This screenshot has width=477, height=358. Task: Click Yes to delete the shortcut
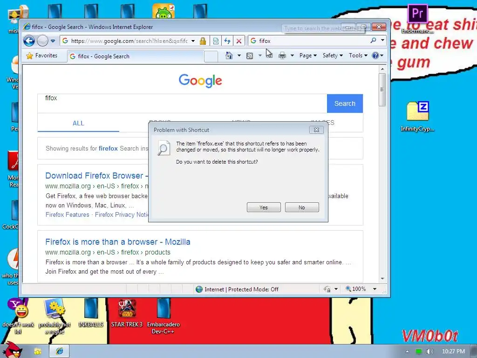coord(264,207)
